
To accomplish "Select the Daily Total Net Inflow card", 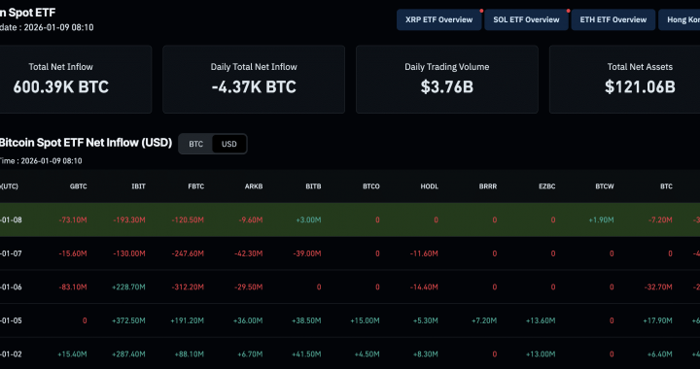I will coord(254,79).
